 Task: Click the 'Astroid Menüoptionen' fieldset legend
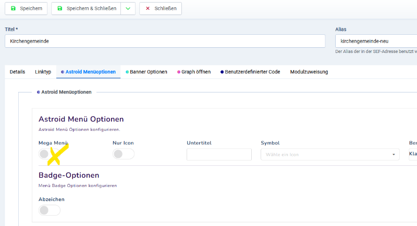(64, 92)
